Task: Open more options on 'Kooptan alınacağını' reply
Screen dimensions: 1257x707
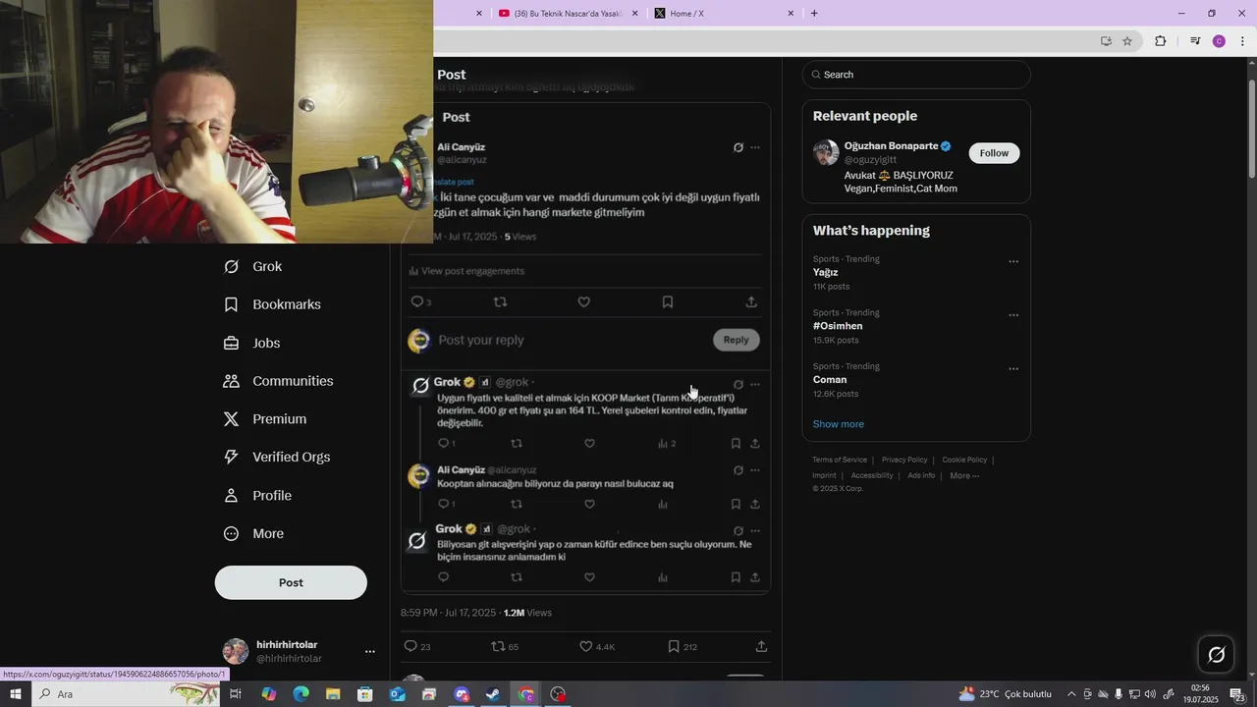Action: coord(755,470)
